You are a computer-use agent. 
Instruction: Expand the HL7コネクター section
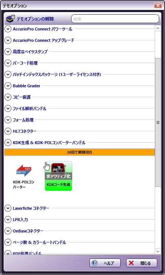coord(8,131)
